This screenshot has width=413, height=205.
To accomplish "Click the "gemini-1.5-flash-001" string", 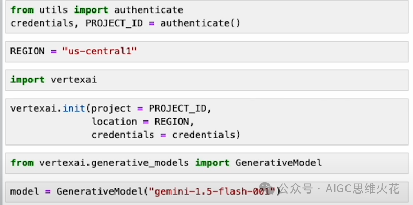I will tap(212, 191).
